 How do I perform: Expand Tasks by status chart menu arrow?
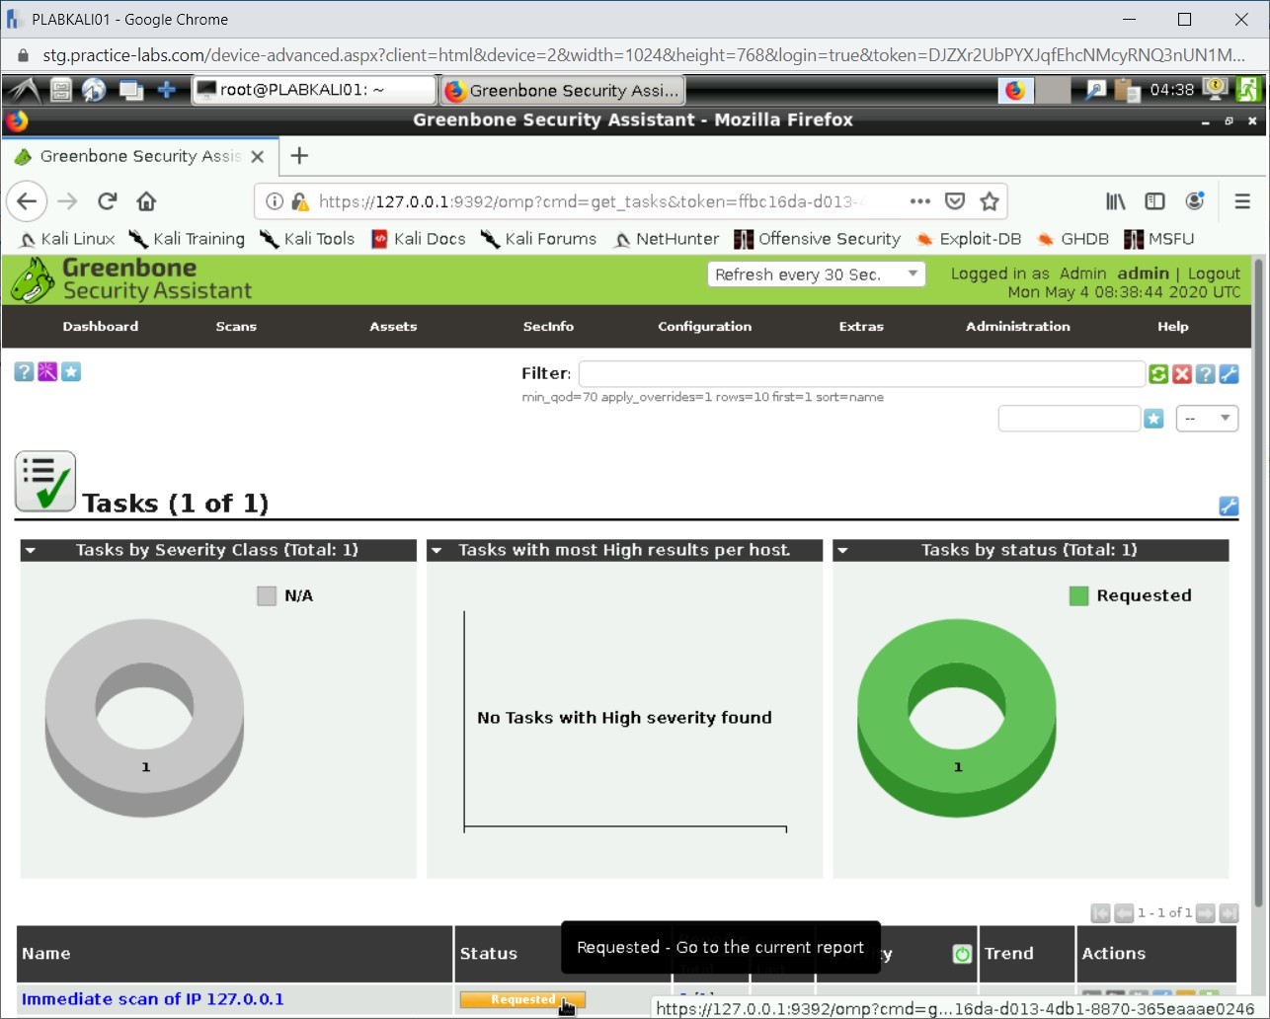point(843,551)
